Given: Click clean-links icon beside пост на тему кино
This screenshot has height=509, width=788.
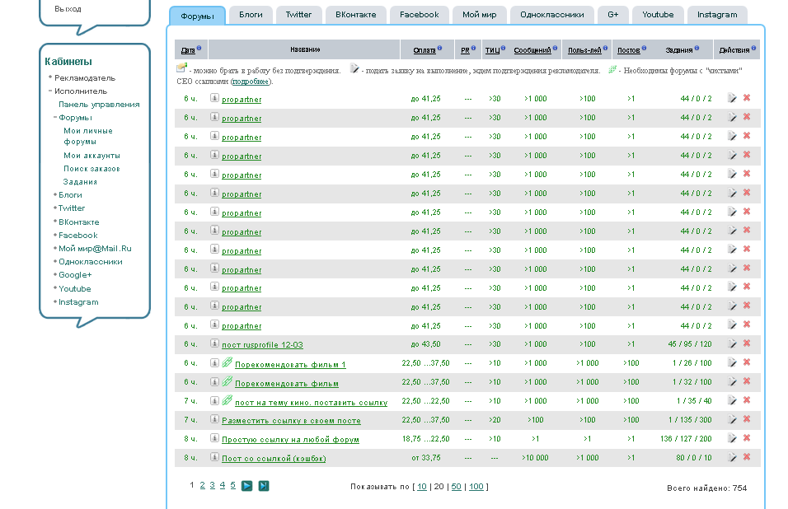Looking at the screenshot, I should coord(227,400).
